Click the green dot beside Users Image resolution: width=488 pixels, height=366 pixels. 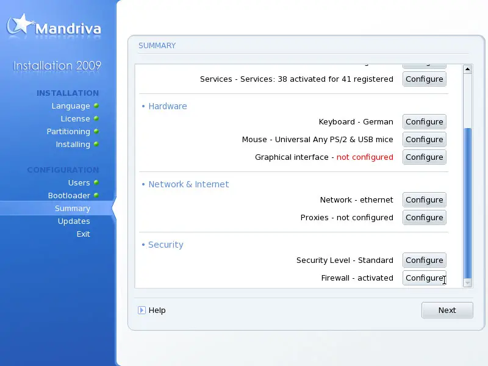(96, 182)
